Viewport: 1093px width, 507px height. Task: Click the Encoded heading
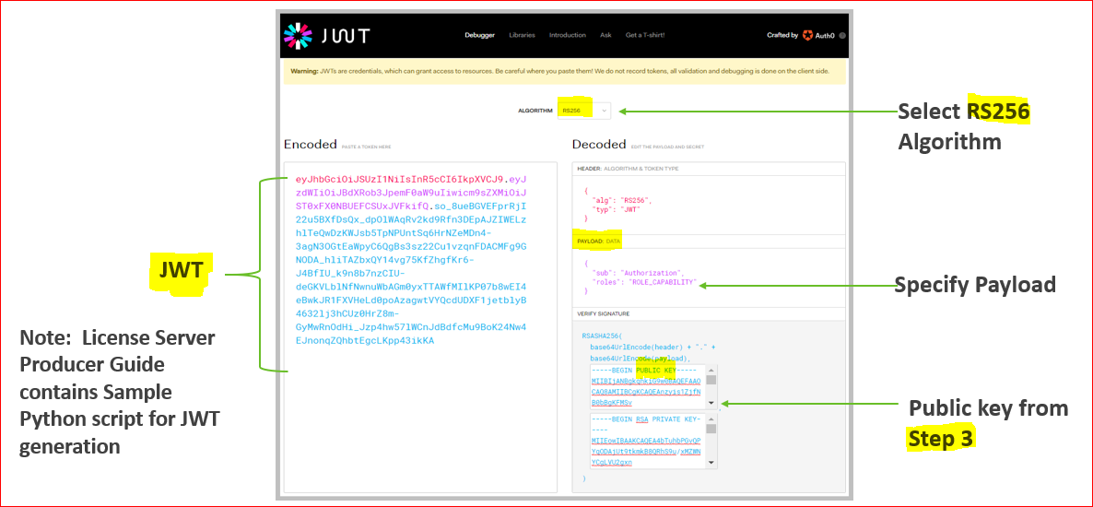click(311, 145)
